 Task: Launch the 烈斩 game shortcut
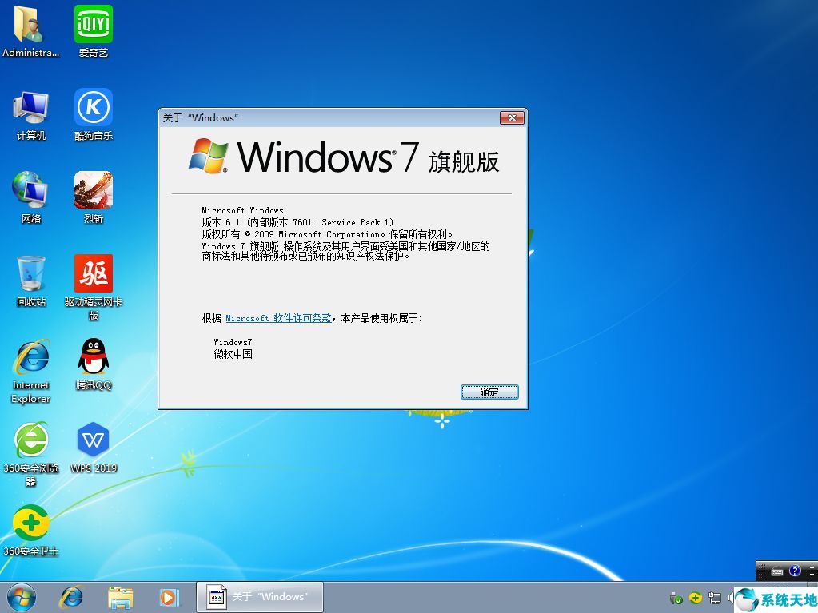click(94, 197)
